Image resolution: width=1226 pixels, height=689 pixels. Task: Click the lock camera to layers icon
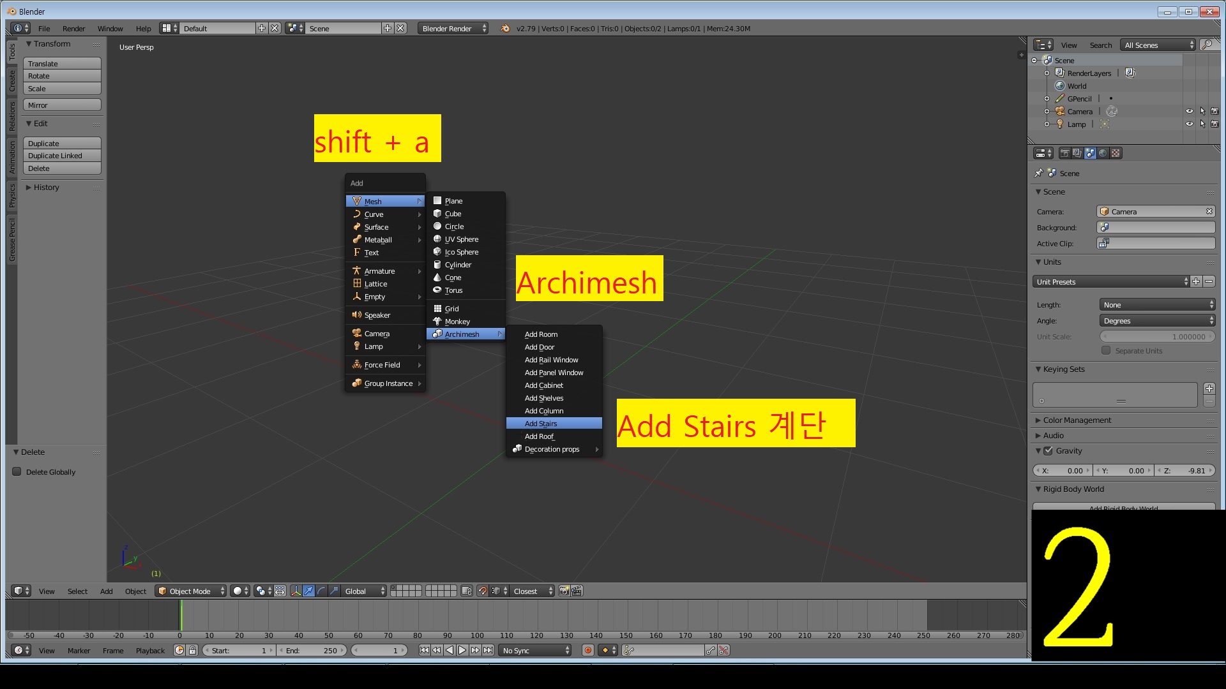point(467,591)
